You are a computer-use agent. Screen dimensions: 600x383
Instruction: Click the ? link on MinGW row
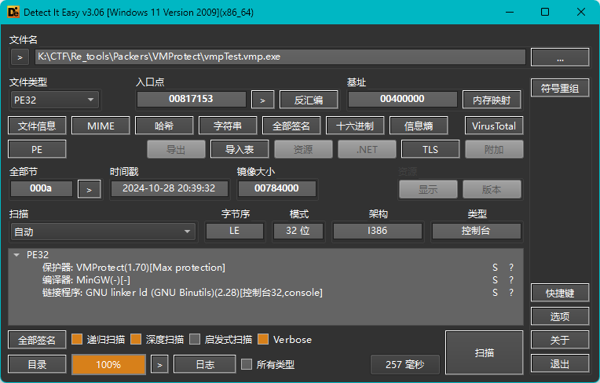coord(511,280)
